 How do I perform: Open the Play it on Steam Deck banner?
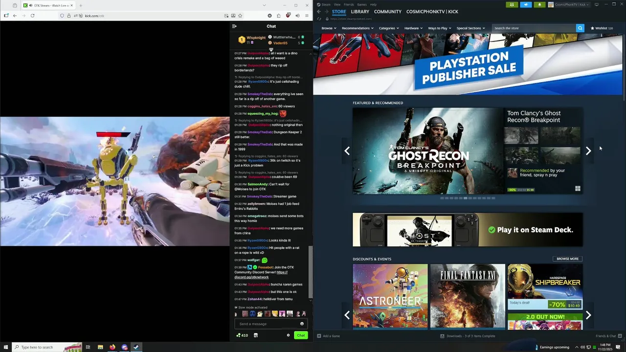tap(468, 230)
